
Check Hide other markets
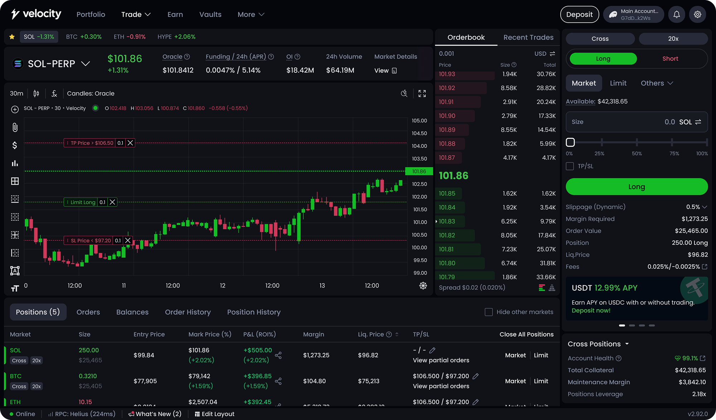coord(489,312)
